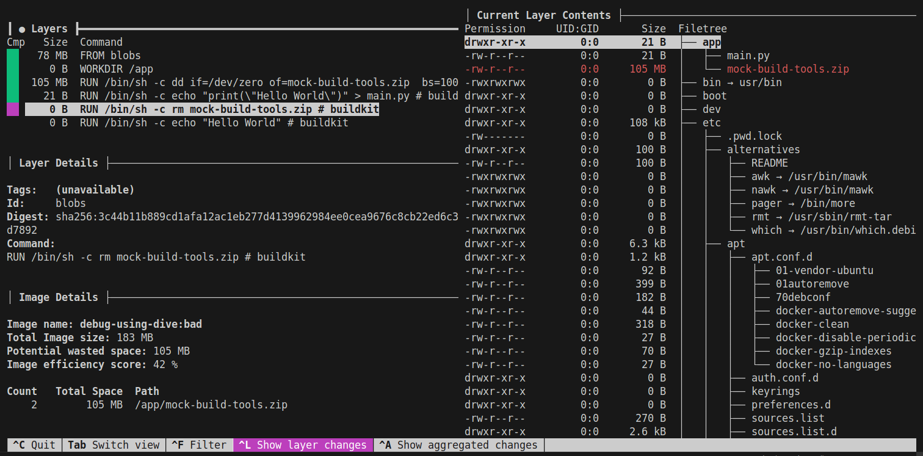Select docker-disable-periodic file

click(x=845, y=338)
